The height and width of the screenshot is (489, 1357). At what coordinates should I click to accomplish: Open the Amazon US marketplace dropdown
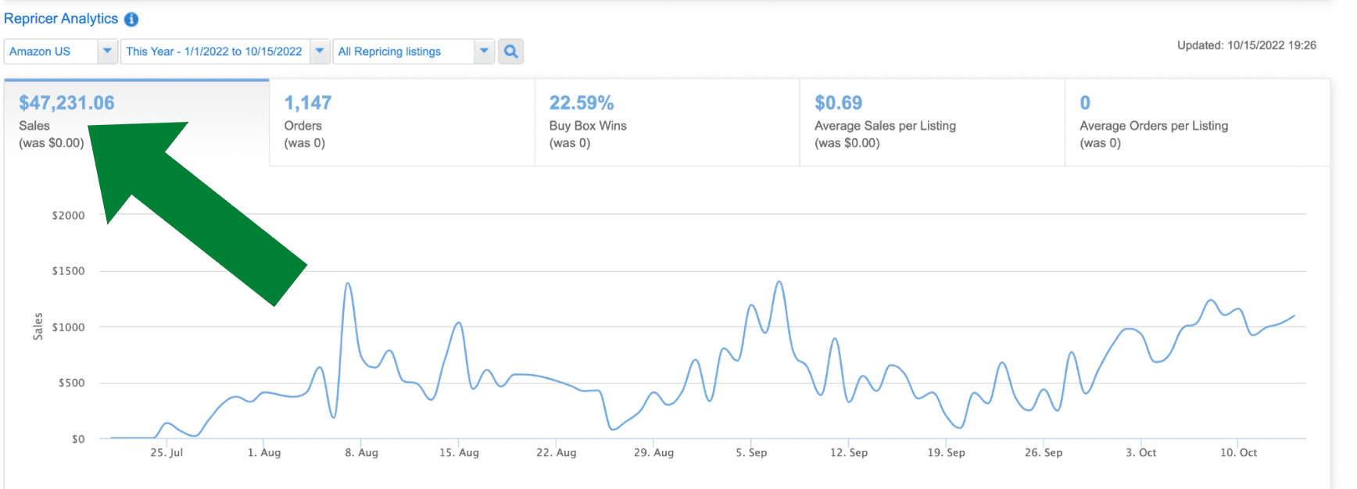[61, 52]
